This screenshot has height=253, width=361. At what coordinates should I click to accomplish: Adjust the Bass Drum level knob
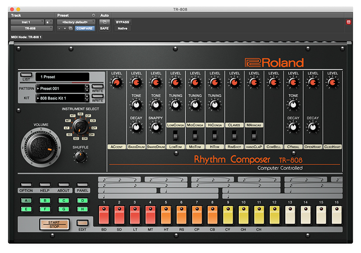click(136, 82)
